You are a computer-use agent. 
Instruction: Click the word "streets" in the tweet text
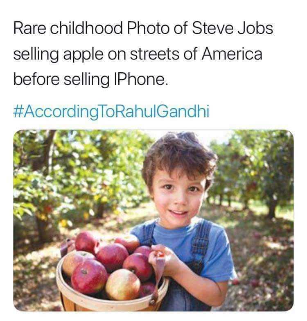click(155, 54)
